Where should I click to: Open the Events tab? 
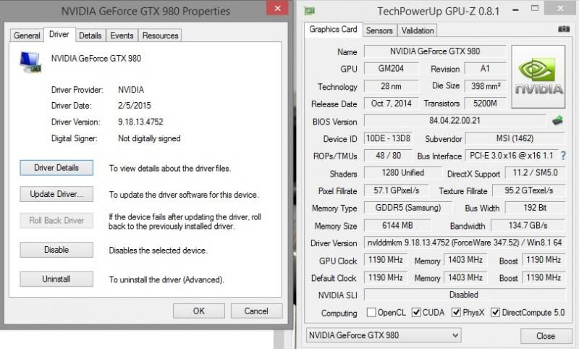pos(122,35)
